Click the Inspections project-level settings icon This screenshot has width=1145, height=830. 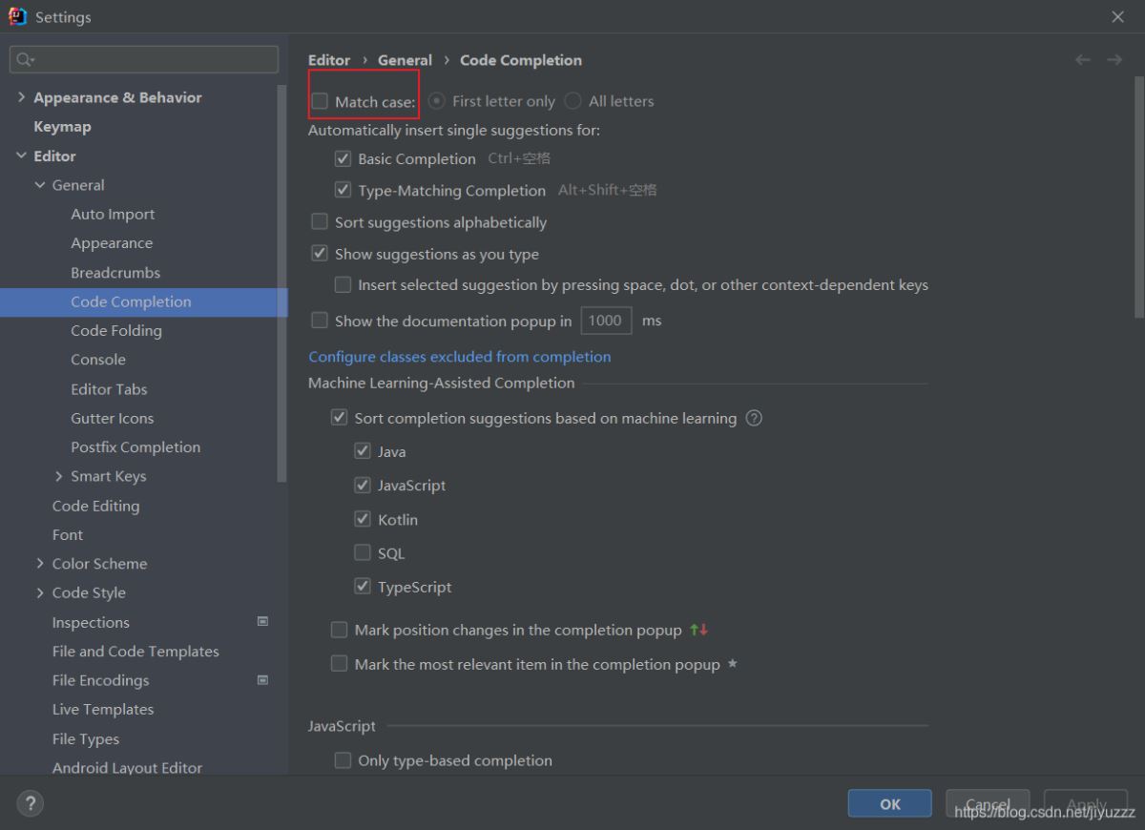coord(263,621)
